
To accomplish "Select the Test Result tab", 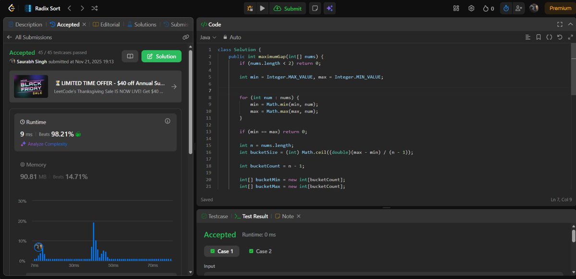I will (x=251, y=217).
